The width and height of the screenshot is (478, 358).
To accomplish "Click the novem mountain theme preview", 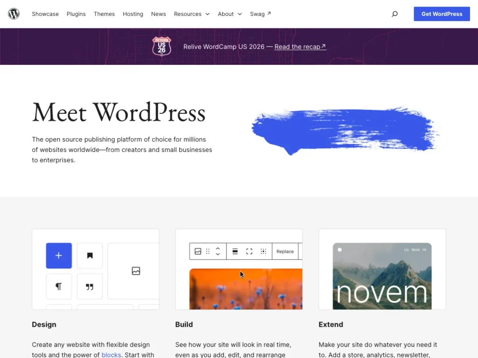I will tap(382, 276).
